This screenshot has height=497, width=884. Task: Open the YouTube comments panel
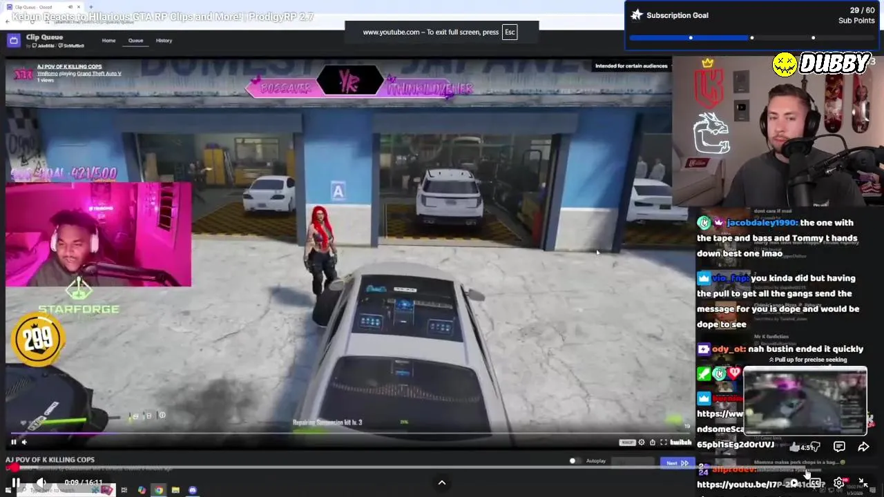tap(839, 447)
